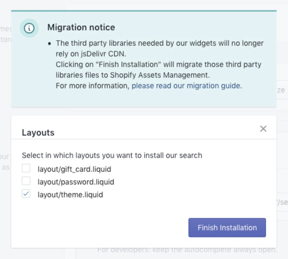Dismiss the Layouts dialog via the X icon
The width and height of the screenshot is (288, 259).
[263, 128]
